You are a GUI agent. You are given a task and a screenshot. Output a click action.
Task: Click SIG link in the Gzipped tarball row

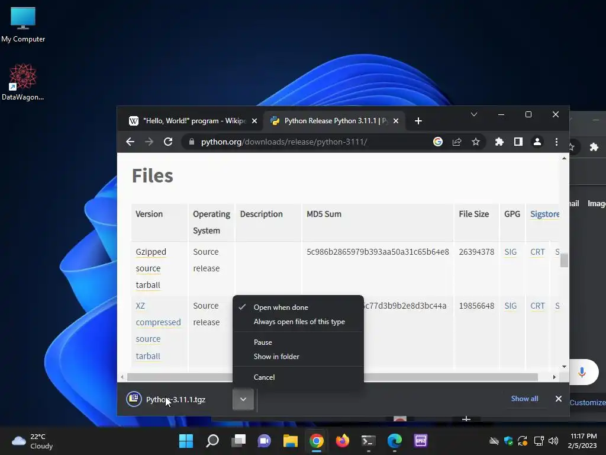511,252
